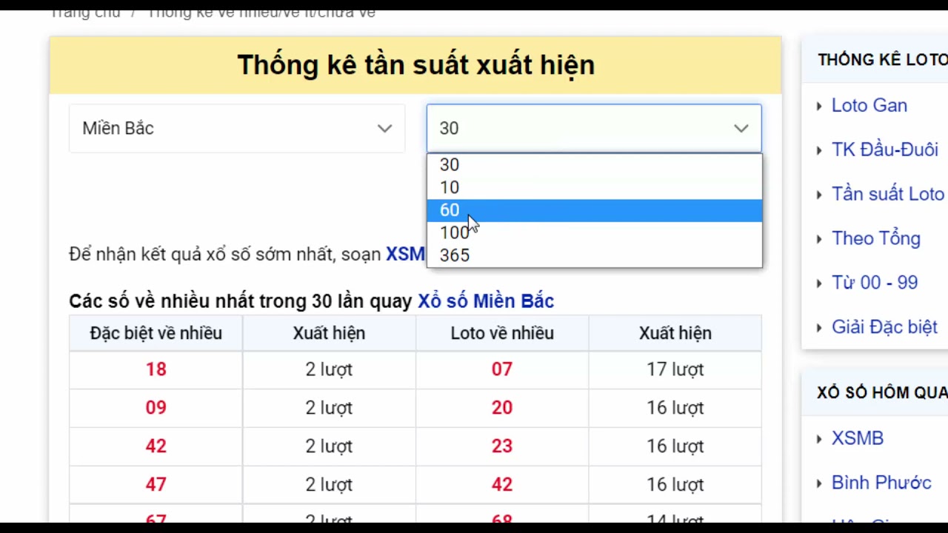Click the arrow icon next to Loto Gan
The height and width of the screenshot is (533, 948).
(x=819, y=106)
